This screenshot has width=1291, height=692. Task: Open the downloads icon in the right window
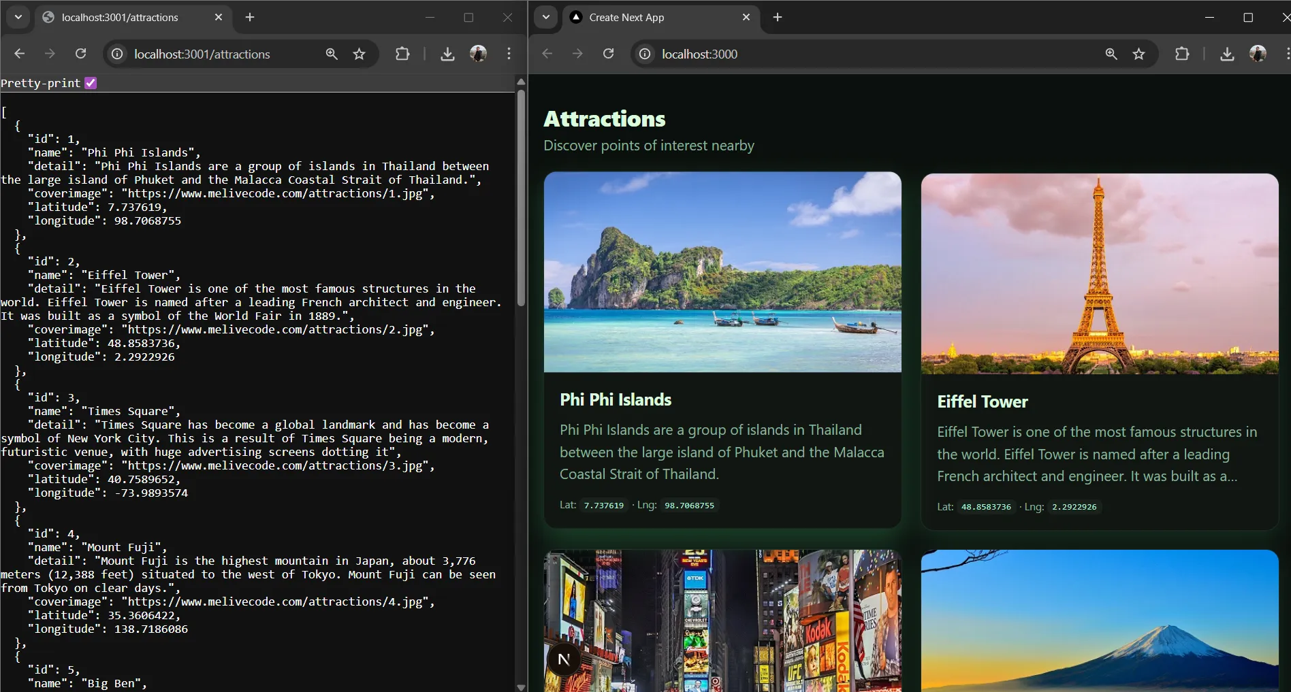pos(1227,54)
